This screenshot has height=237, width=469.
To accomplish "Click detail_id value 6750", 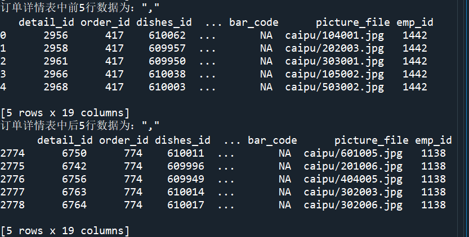I will (74, 153).
